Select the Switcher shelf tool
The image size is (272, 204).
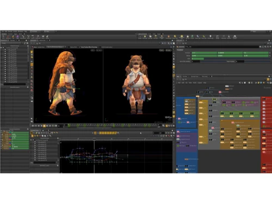pyautogui.click(x=229, y=37)
